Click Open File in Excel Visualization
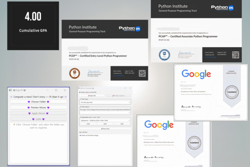Viewport: 250px width, 167px height. (x=92, y=96)
